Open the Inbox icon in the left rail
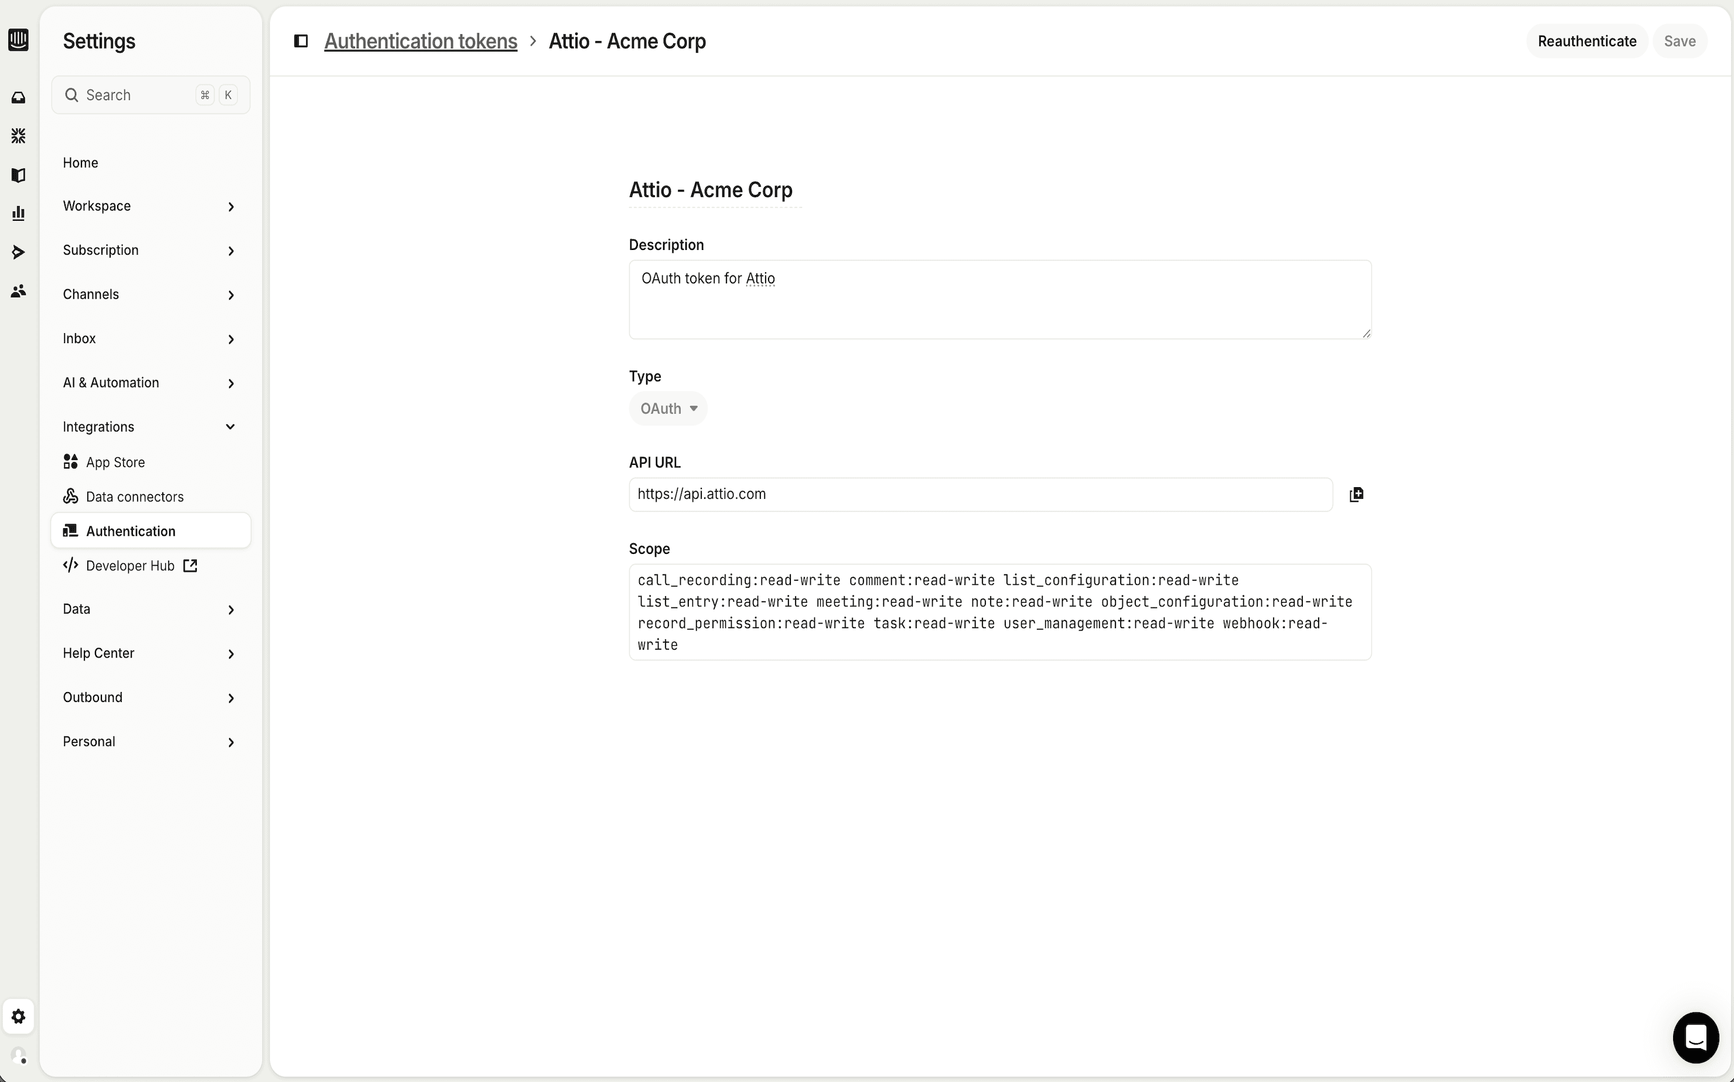1734x1082 pixels. (19, 98)
